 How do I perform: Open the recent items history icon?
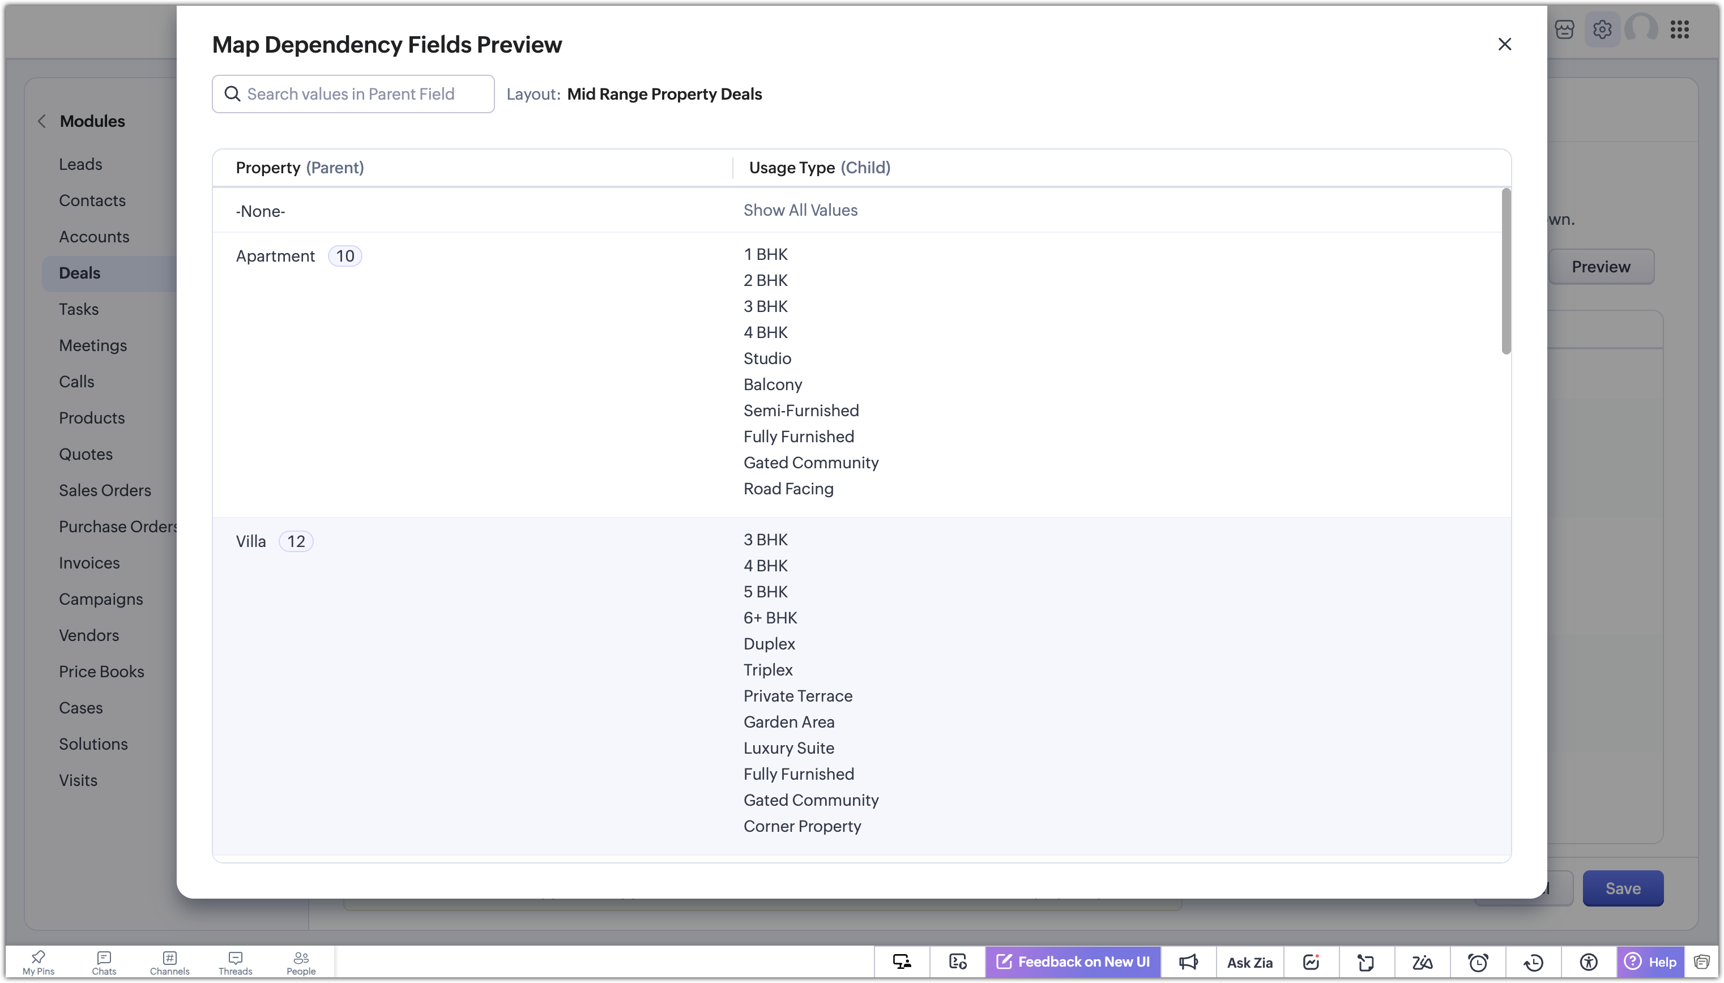pyautogui.click(x=1533, y=961)
